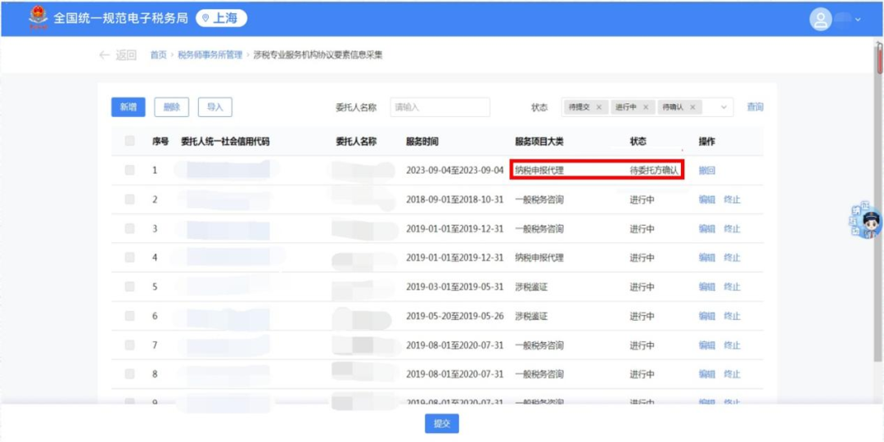
Task: Click the date 2018-09-01至2018-10-31
Action: pos(454,199)
